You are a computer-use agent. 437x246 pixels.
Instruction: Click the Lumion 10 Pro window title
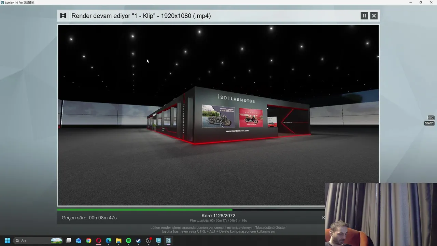(19, 2)
